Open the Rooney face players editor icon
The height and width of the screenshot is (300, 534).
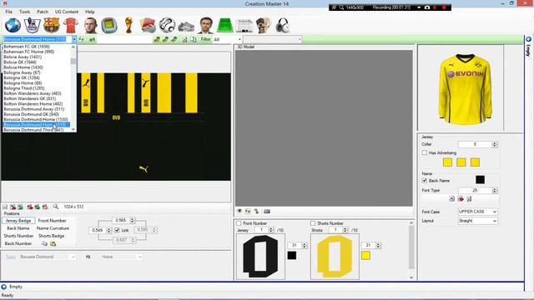click(x=90, y=25)
